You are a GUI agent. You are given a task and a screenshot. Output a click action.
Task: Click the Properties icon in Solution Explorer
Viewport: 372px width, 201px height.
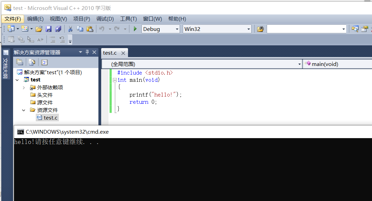click(x=20, y=62)
